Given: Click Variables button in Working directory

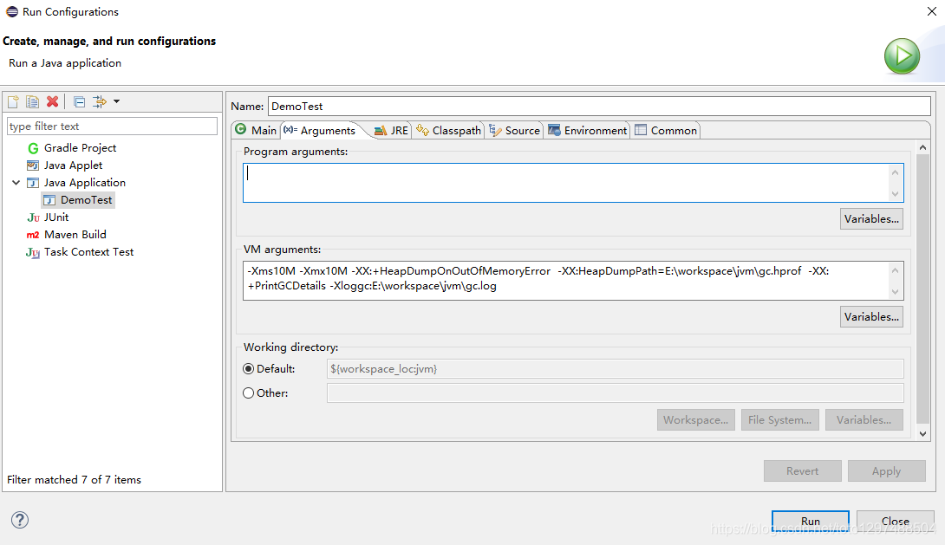Looking at the screenshot, I should coord(864,420).
